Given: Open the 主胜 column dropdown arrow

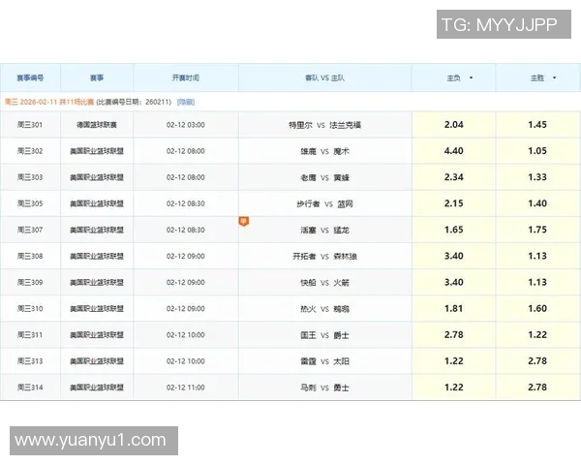Looking at the screenshot, I should pyautogui.click(x=555, y=77).
